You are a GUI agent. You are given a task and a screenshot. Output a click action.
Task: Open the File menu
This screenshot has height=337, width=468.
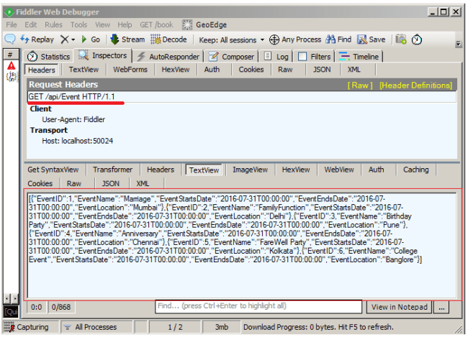(12, 24)
